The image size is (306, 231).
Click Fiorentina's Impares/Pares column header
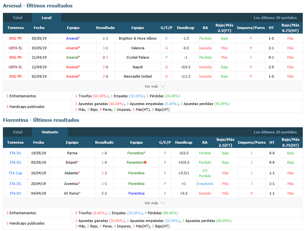(252, 142)
